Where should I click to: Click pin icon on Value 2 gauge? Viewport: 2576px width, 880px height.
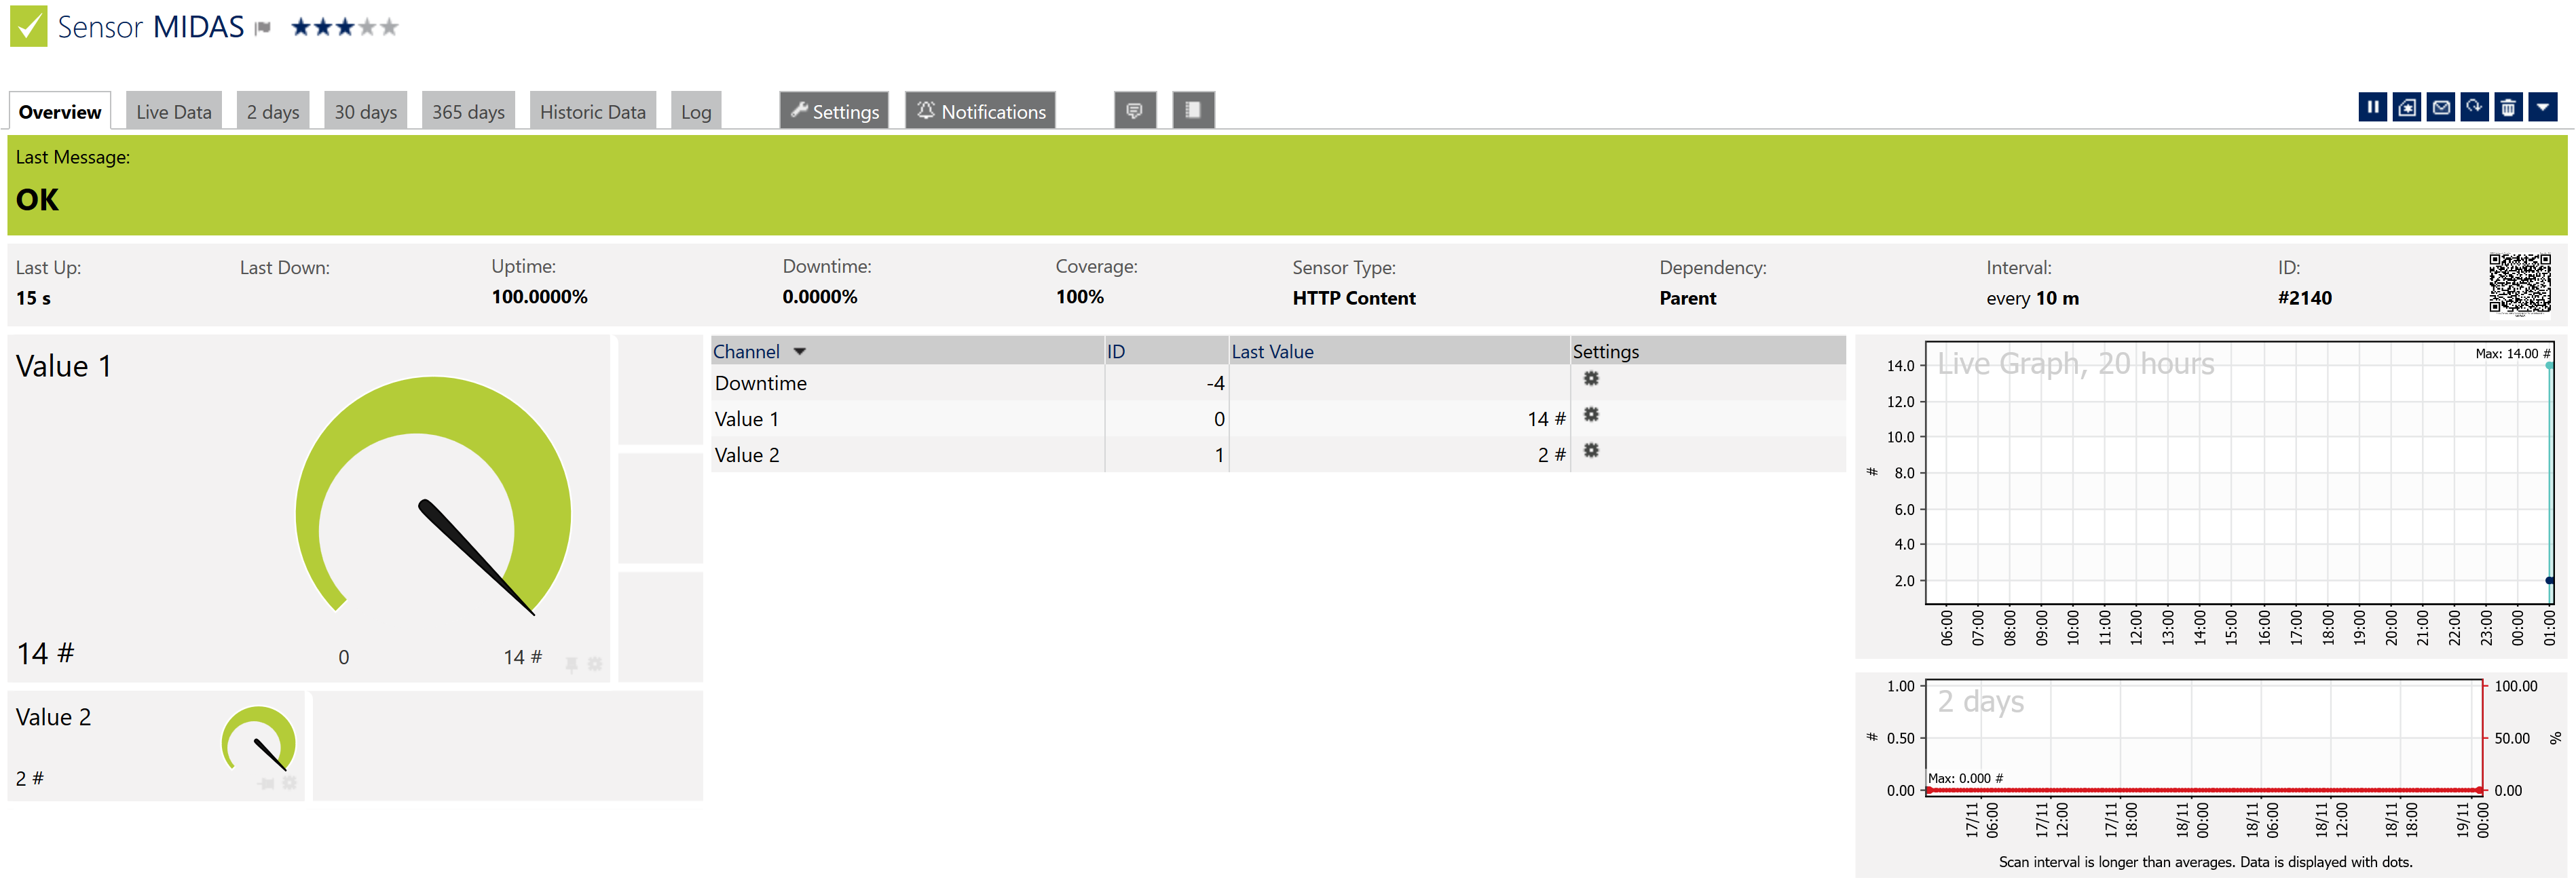[x=267, y=783]
